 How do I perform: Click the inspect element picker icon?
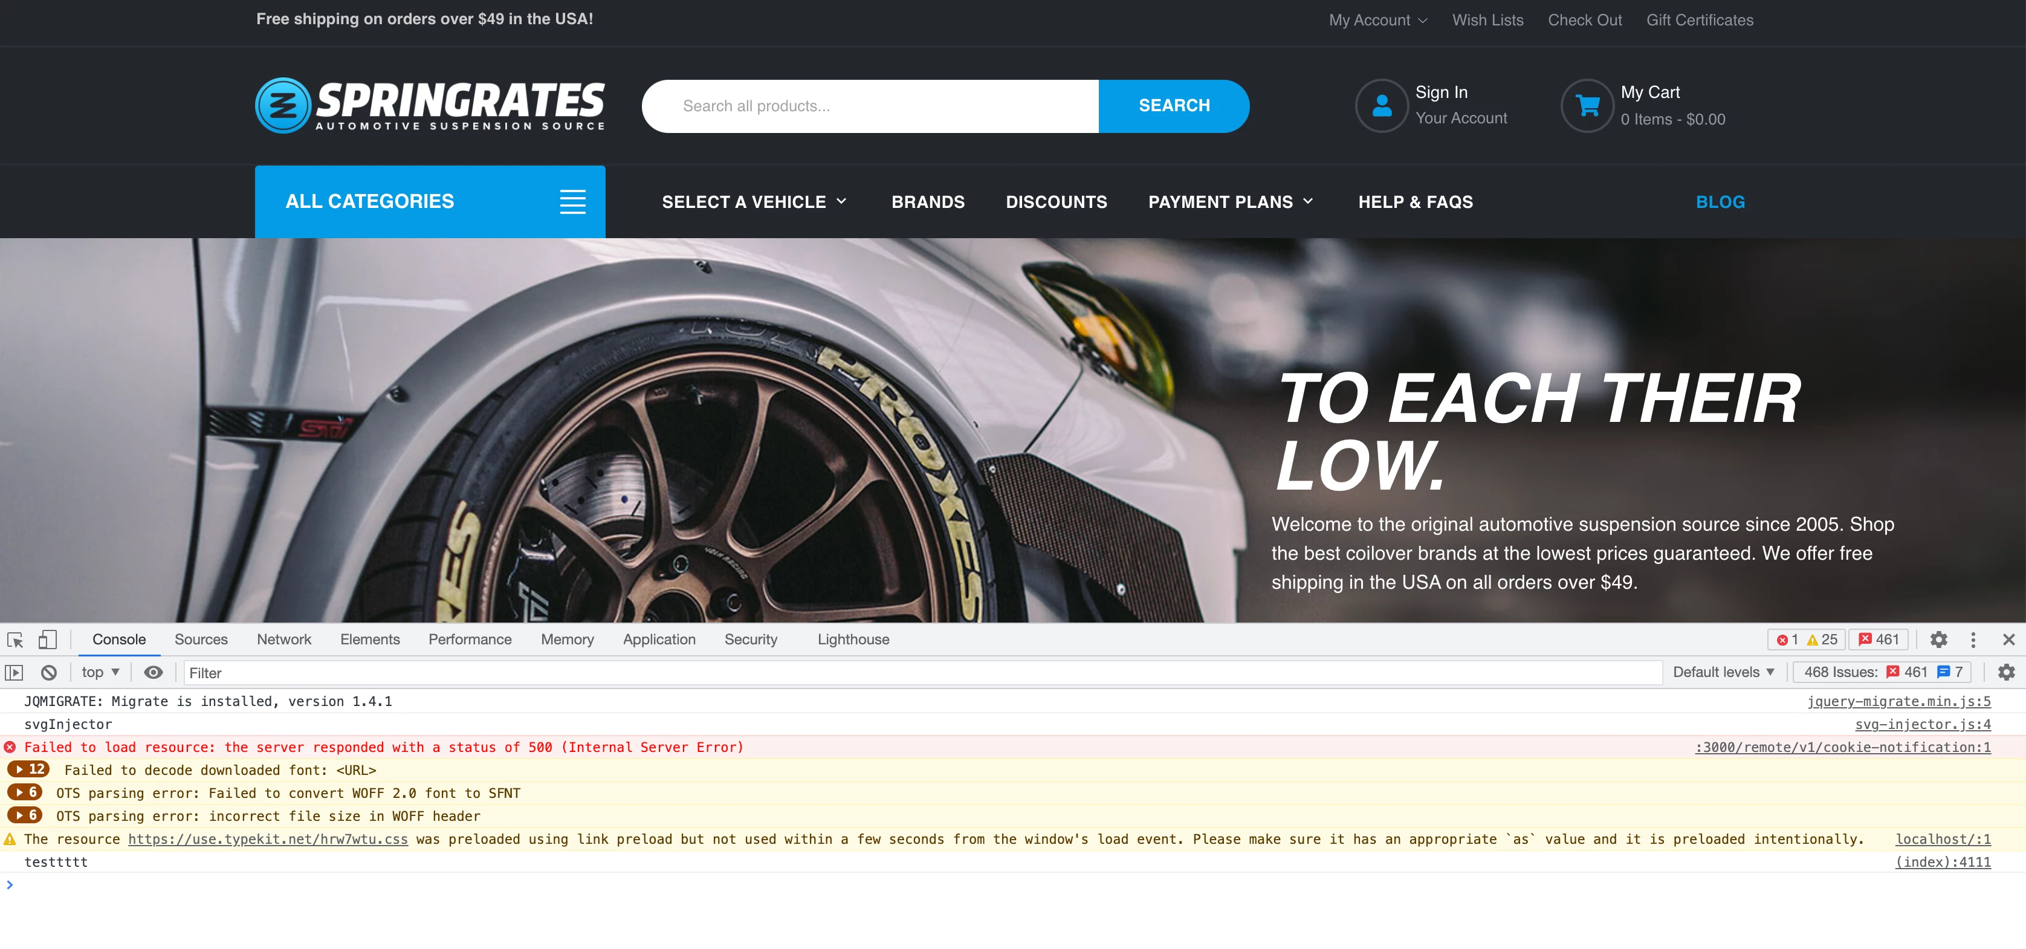tap(15, 640)
